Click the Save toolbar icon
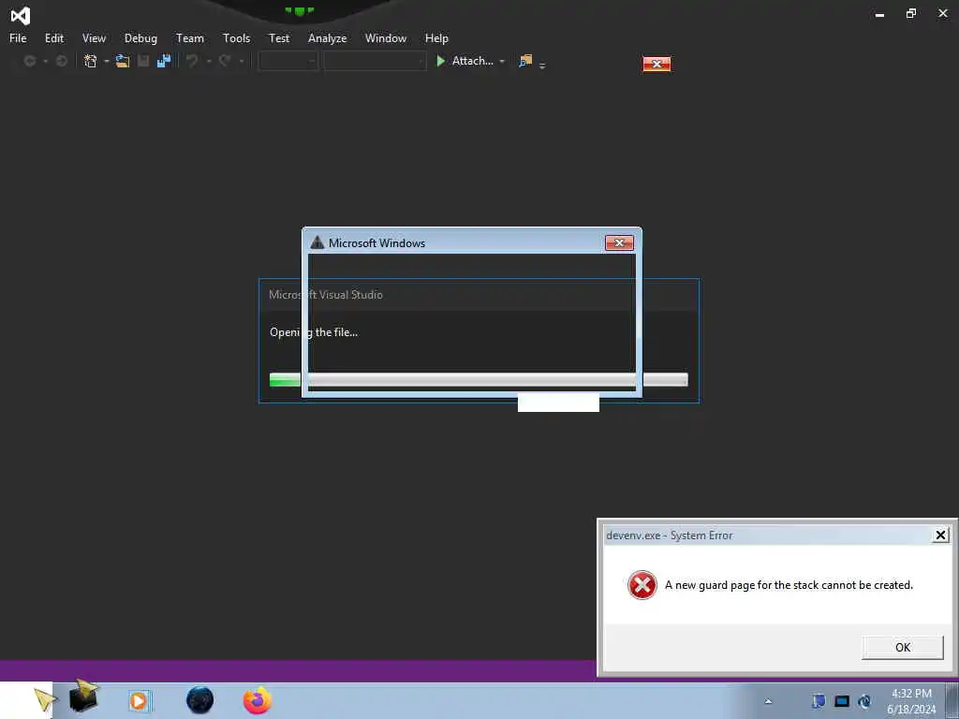 pyautogui.click(x=143, y=61)
